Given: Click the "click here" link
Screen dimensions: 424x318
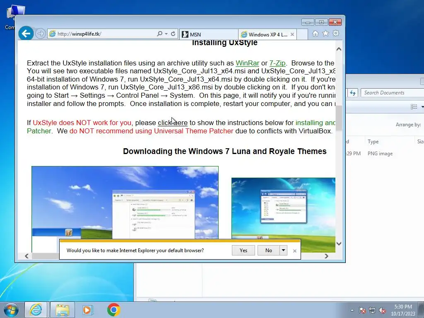Looking at the screenshot, I should tap(173, 123).
